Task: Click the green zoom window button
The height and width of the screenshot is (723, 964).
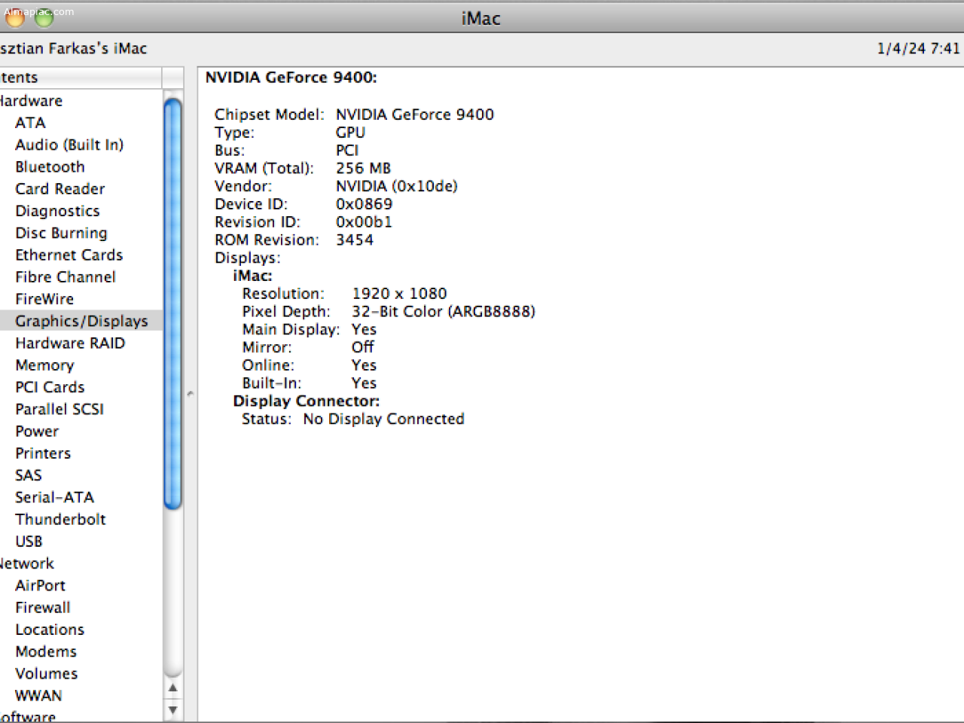Action: coord(44,17)
